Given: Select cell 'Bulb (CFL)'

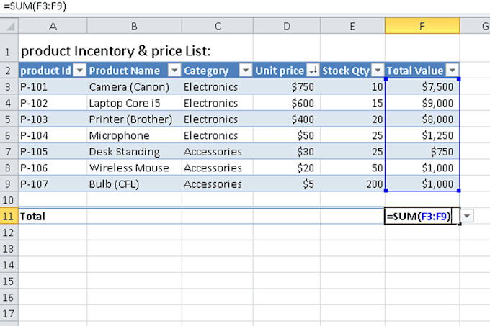Looking at the screenshot, I should coord(134,184).
